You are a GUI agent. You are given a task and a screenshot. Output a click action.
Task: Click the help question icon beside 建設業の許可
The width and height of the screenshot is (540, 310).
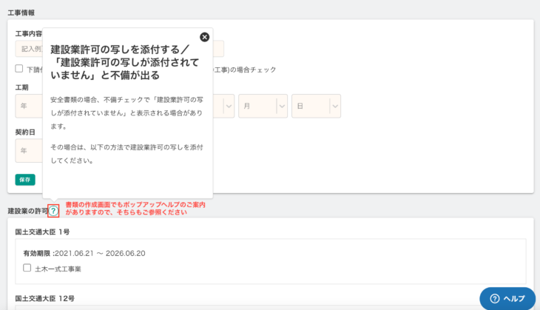tap(53, 211)
